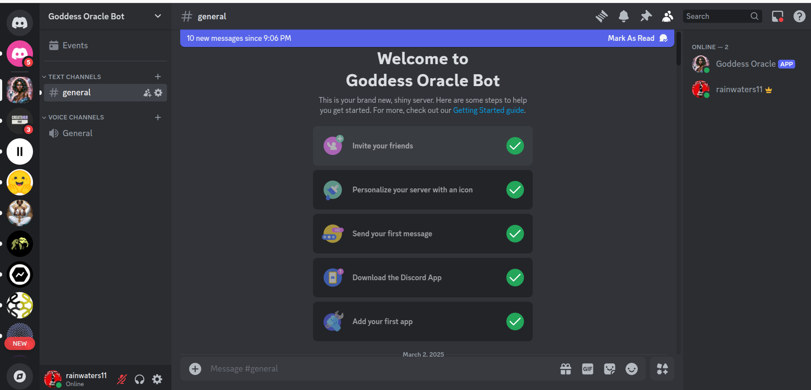The width and height of the screenshot is (811, 390).
Task: Open the emoji picker
Action: click(x=632, y=369)
